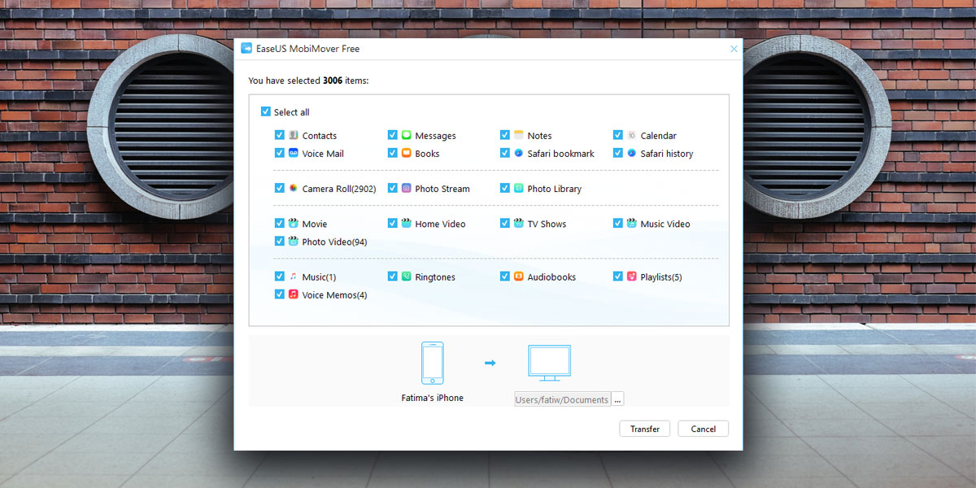Click the red Voice Memos icon
This screenshot has width=976, height=488.
click(x=293, y=294)
